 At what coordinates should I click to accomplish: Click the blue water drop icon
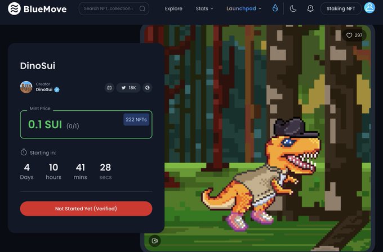point(275,8)
